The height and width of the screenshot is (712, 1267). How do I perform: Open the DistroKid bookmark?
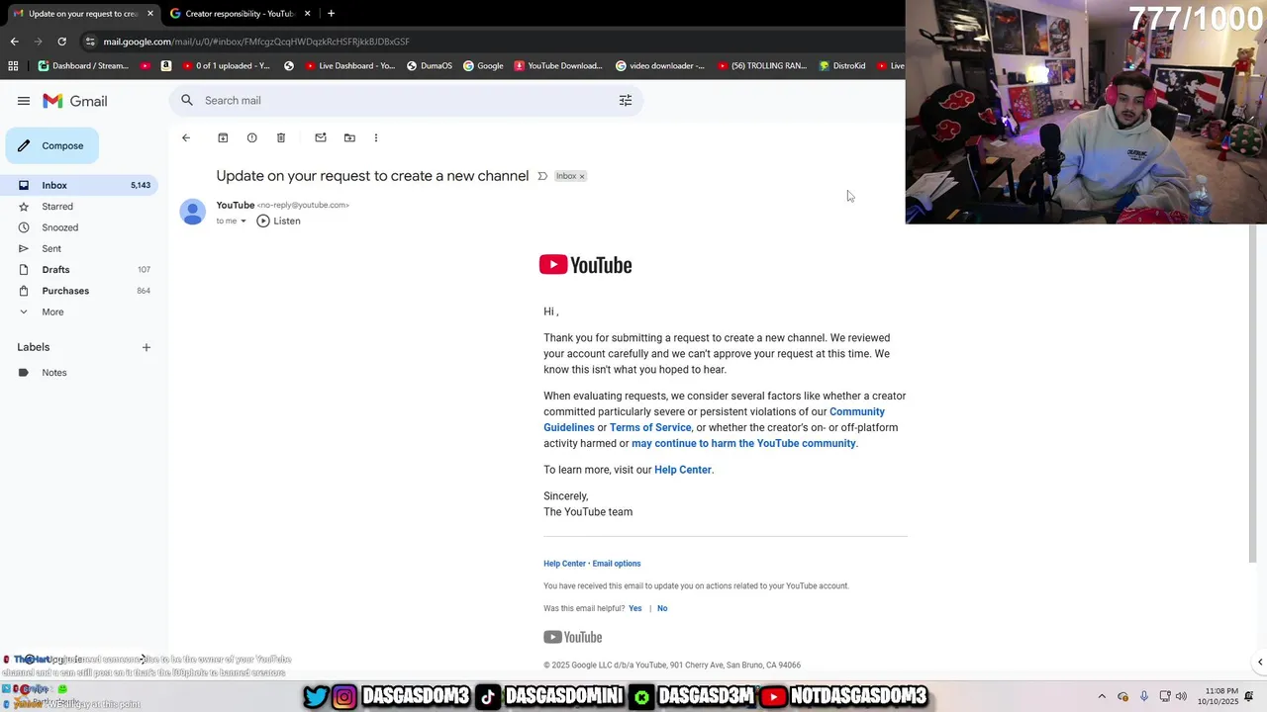842,66
